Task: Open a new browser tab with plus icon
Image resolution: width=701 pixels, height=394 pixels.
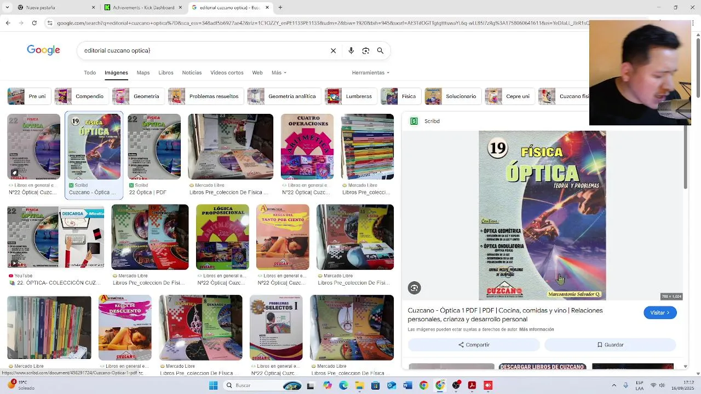Action: pos(280,8)
